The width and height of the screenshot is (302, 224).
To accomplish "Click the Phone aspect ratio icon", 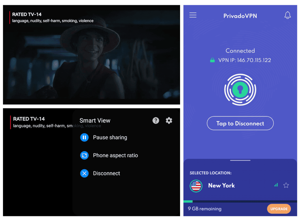I will click(84, 155).
